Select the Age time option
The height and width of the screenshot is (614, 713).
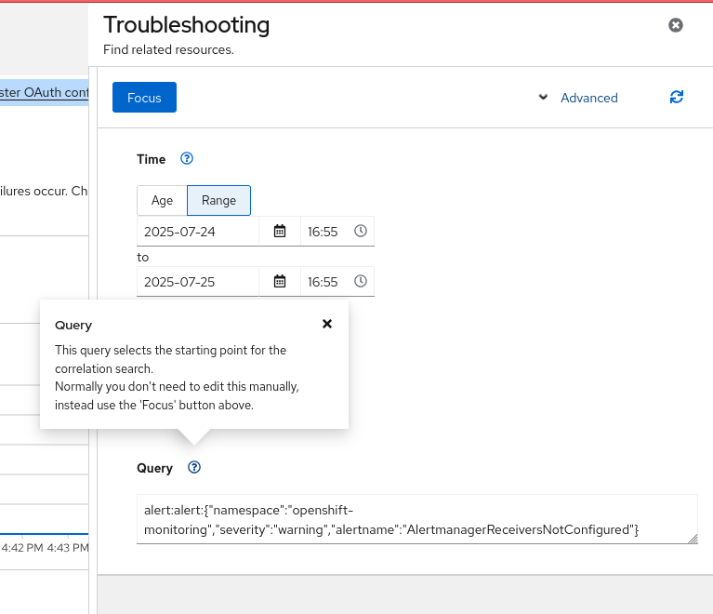pos(162,200)
